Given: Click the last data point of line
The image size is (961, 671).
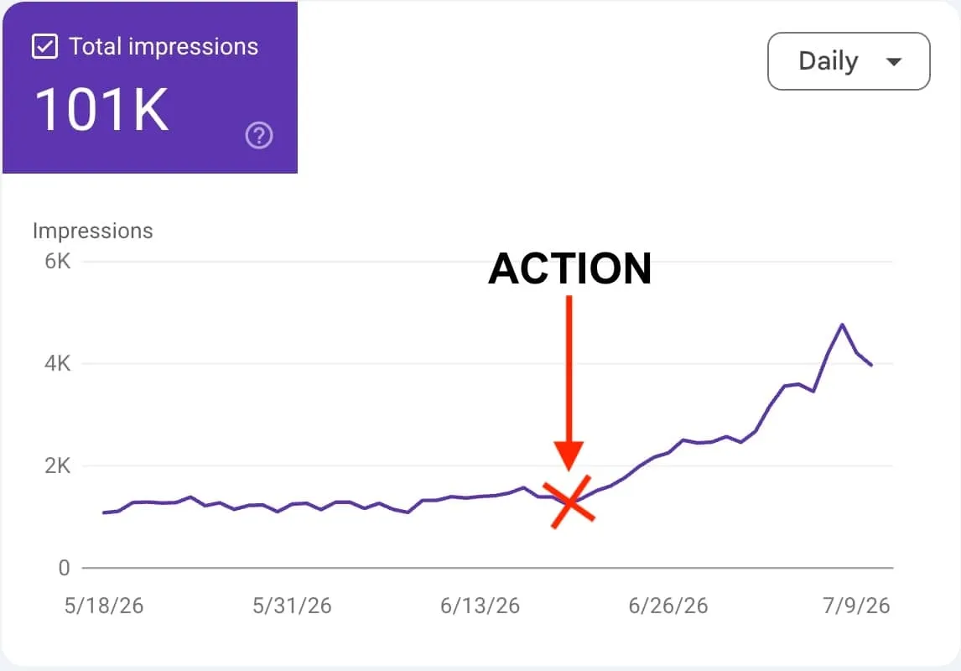Looking at the screenshot, I should pyautogui.click(x=871, y=365).
